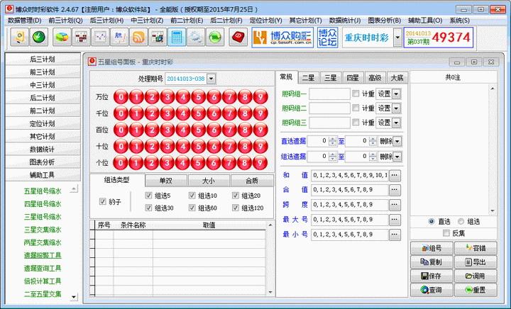This screenshot has width=511, height=309.
Task: Open the pie chart statistics toolbar icon
Action: [62, 37]
